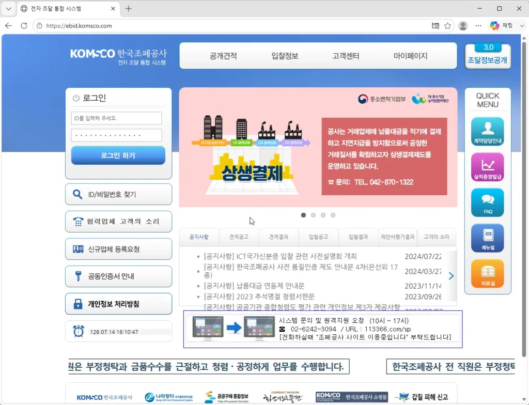Click the site information lock icon
This screenshot has width=529, height=405.
pyautogui.click(x=39, y=26)
